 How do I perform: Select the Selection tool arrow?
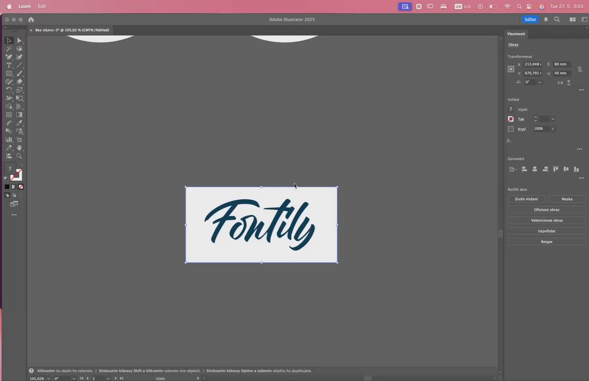[9, 40]
